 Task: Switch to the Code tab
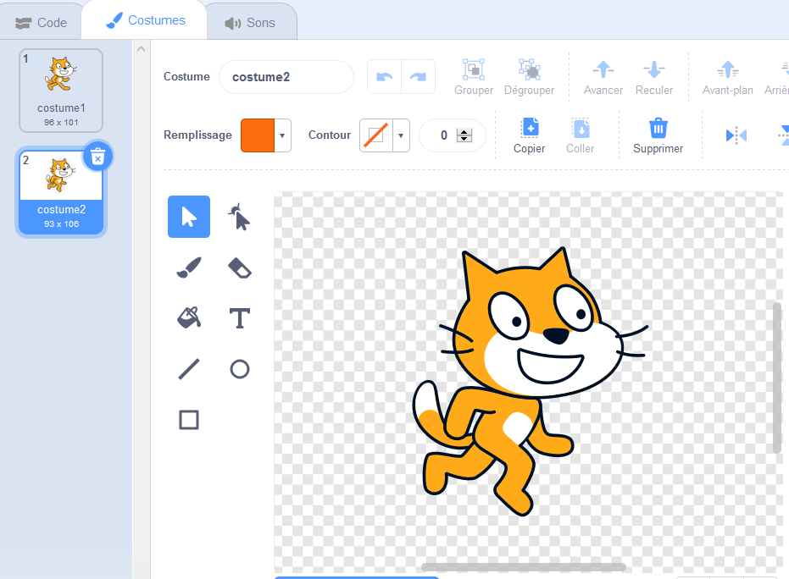41,23
